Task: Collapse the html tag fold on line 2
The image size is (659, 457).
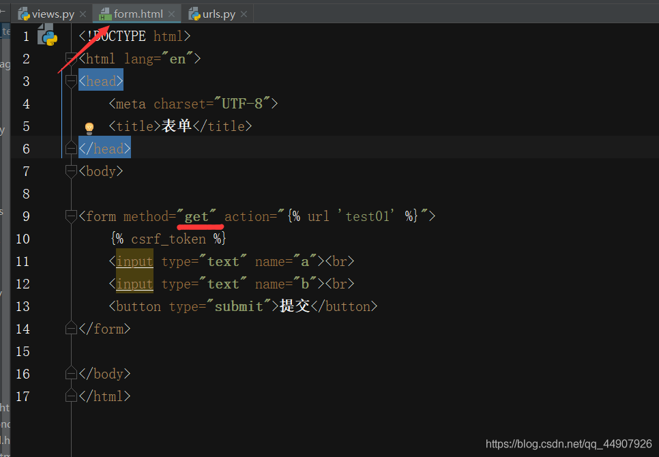Action: [71, 59]
